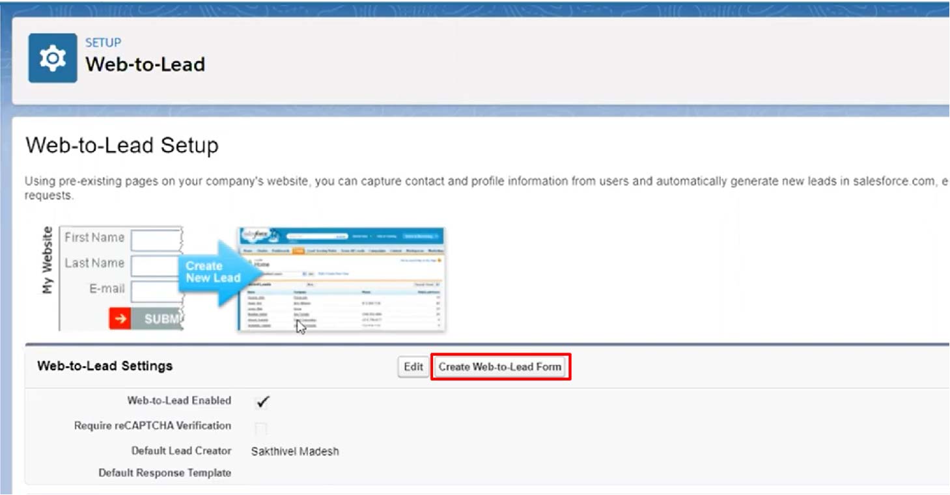Click the First Name box in illustration
Viewport: 950px width, 495px height.
(156, 239)
